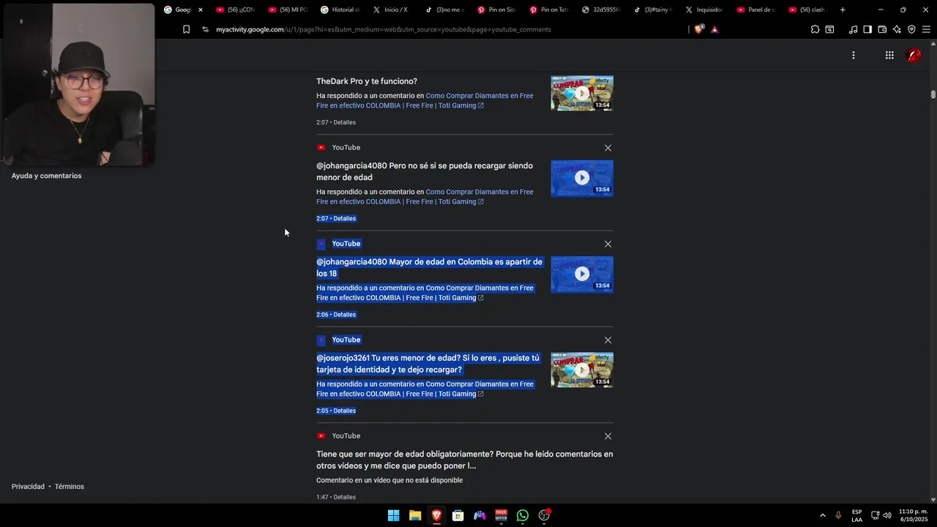Open the page's three-dot options menu

pos(853,55)
